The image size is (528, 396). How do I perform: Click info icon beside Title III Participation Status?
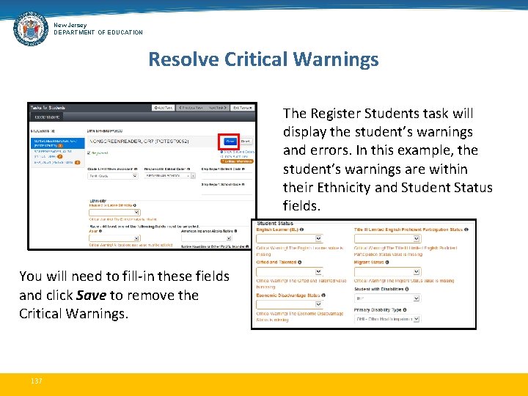[x=466, y=230]
